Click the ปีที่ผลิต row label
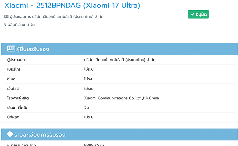The image size is (238, 146). pos(13,117)
